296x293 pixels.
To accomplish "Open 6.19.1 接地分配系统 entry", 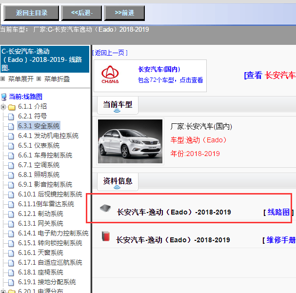I will pos(47,282).
